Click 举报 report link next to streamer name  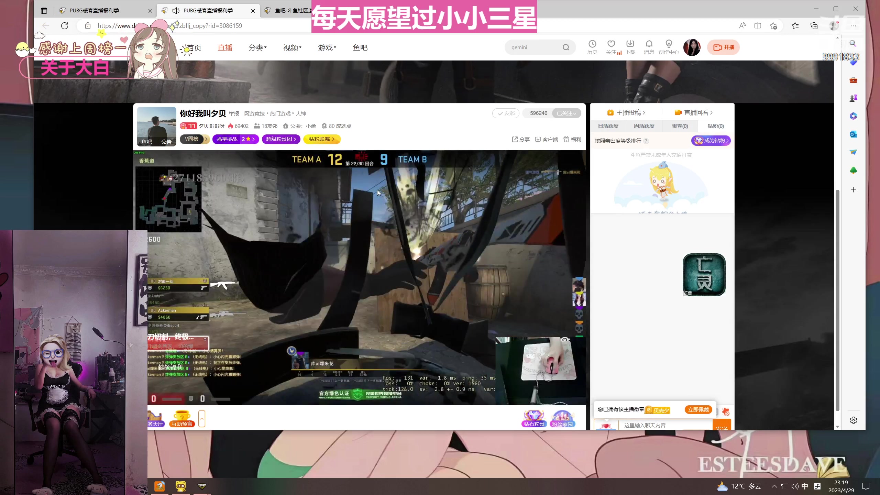click(234, 114)
